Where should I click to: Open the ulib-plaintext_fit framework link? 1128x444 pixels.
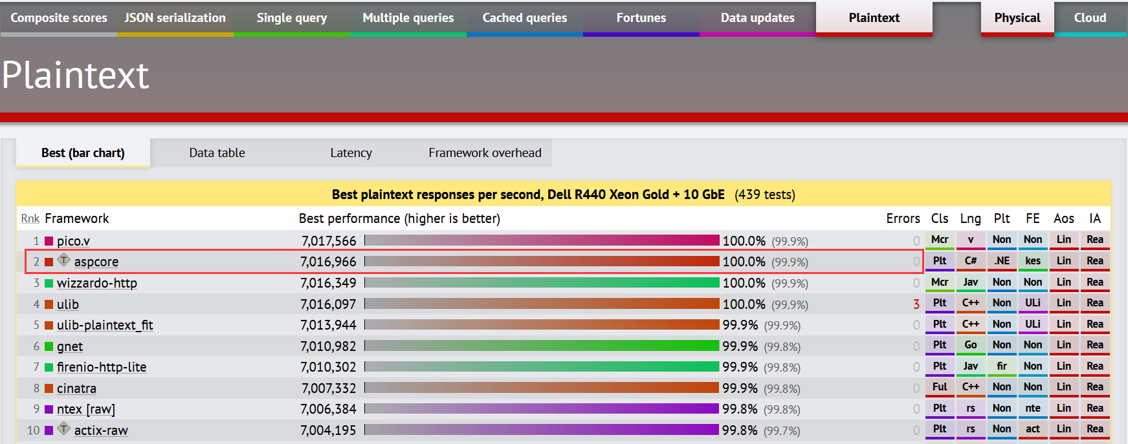click(105, 325)
